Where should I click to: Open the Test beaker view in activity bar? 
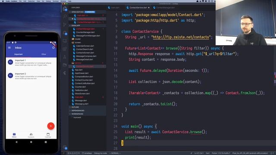pyautogui.click(x=65, y=57)
